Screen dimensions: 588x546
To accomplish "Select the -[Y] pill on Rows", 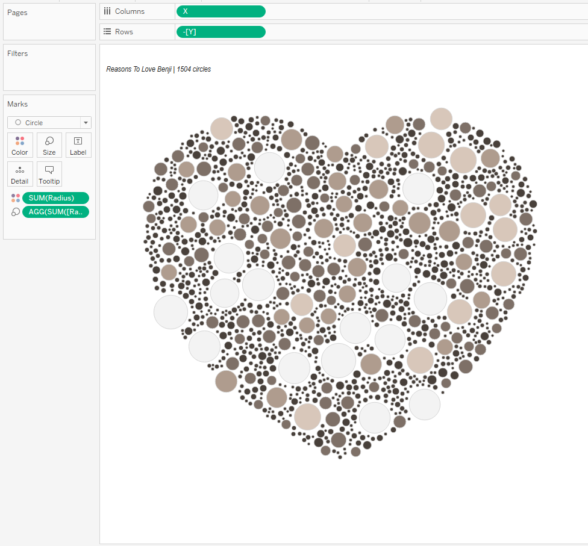I will coord(220,32).
